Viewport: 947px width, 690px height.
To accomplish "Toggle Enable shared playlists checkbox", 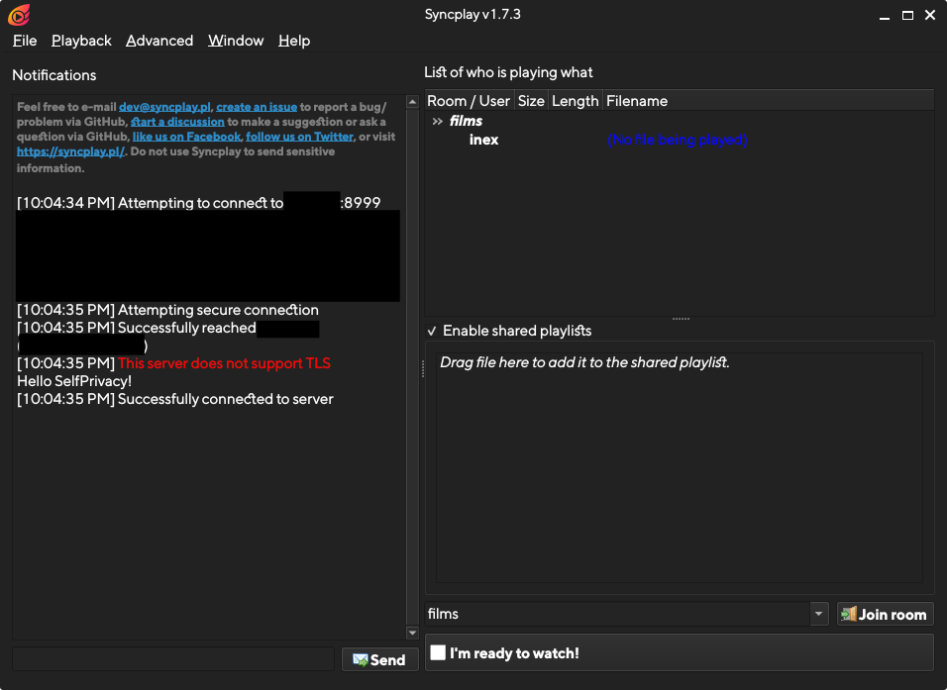I will click(x=432, y=331).
